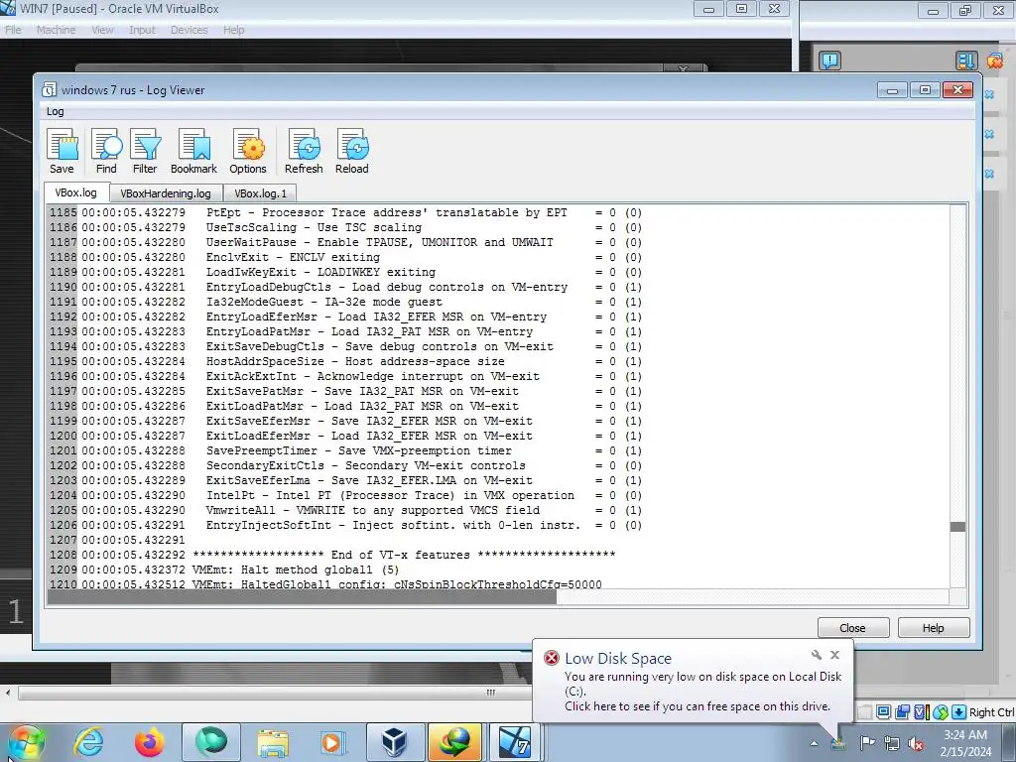Click the notification center speech bubble icon
This screenshot has width=1016, height=762.
click(830, 61)
